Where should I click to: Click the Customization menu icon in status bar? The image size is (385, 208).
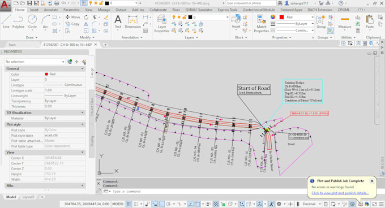coord(381,204)
